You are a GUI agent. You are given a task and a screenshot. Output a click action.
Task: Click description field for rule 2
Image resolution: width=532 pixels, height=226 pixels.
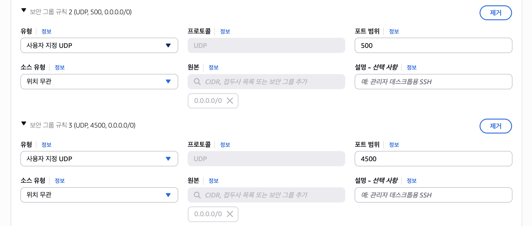click(x=433, y=82)
